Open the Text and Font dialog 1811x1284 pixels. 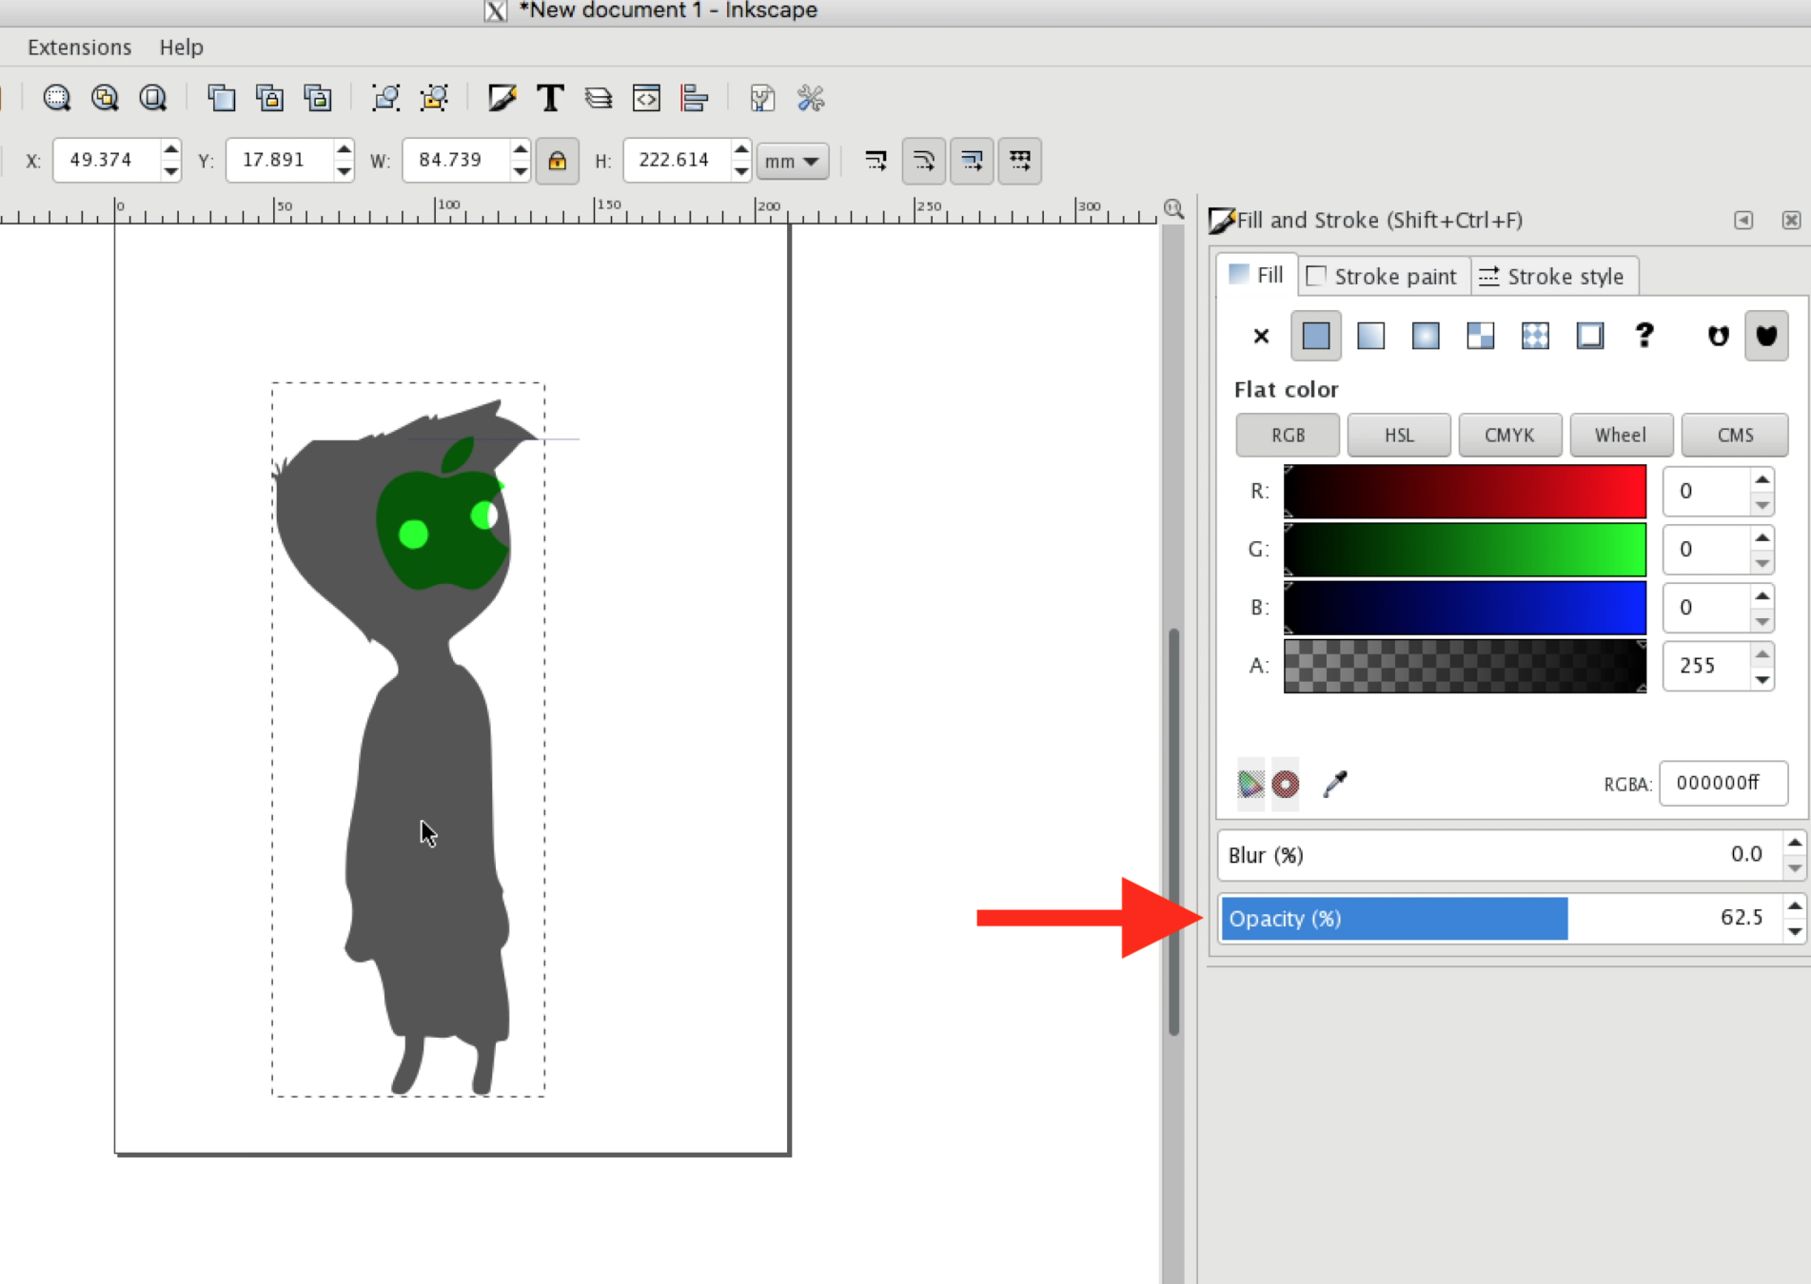[x=550, y=97]
